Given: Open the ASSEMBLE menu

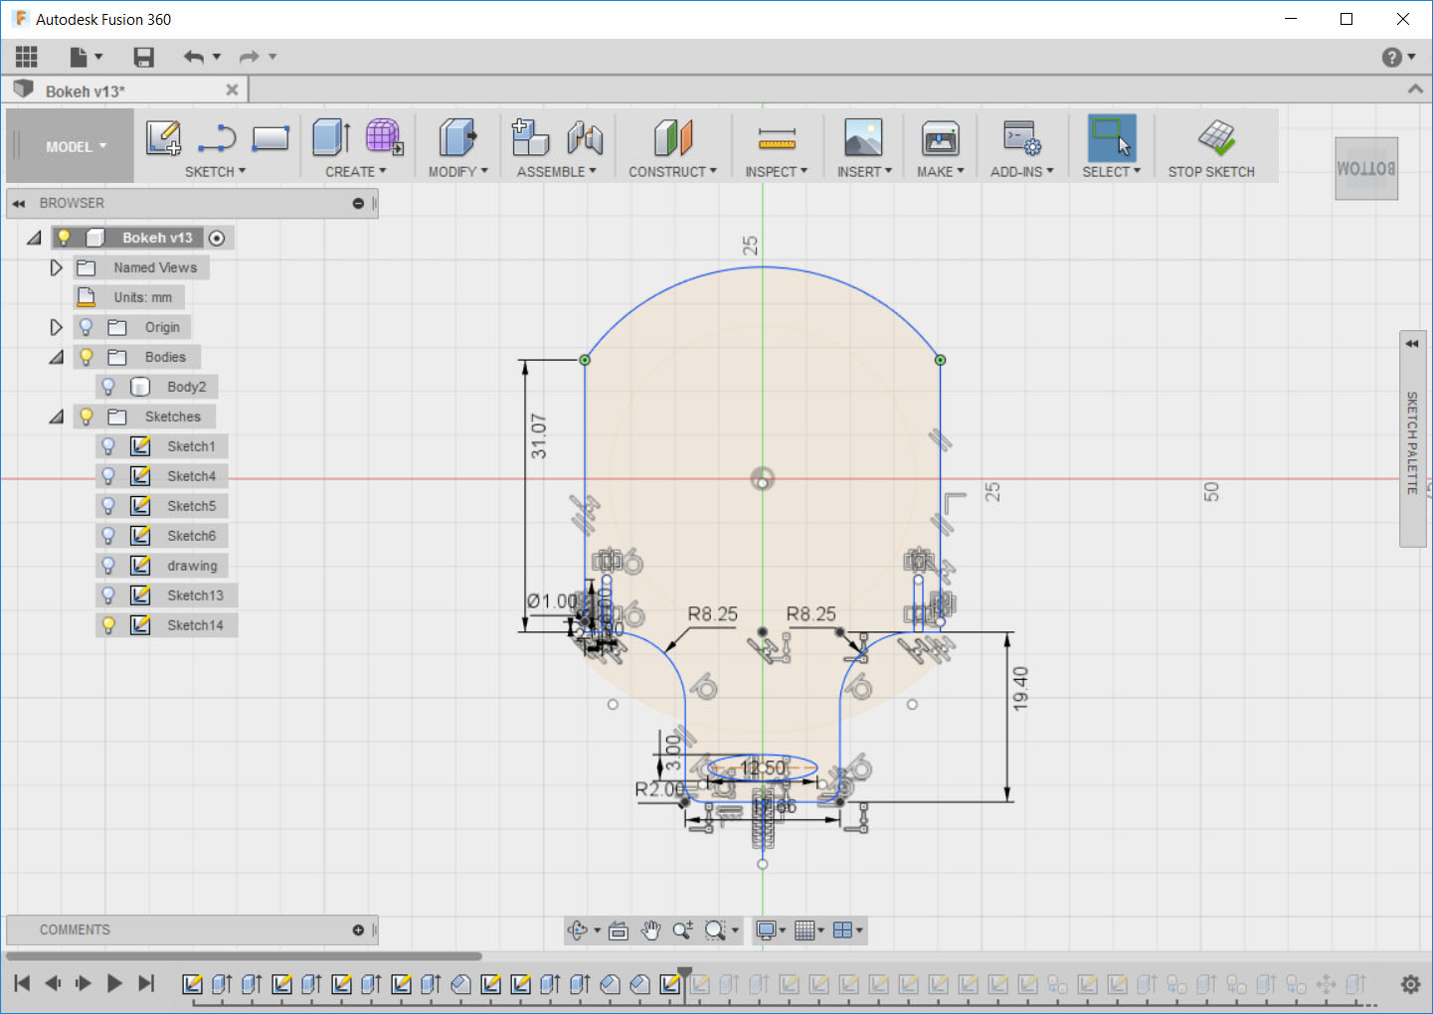Looking at the screenshot, I should [x=556, y=172].
